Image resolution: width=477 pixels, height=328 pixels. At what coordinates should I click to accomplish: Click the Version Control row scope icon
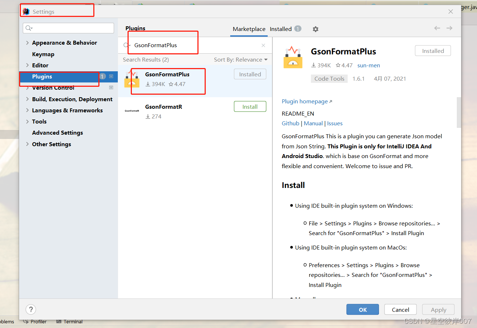(111, 88)
